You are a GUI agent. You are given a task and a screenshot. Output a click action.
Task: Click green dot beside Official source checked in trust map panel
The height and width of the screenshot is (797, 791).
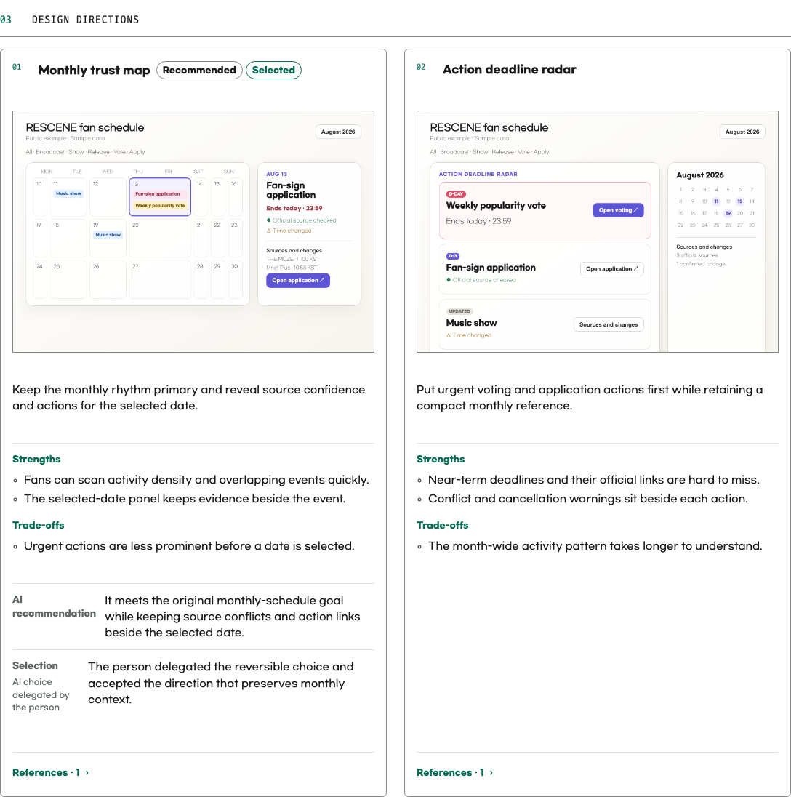pos(269,220)
